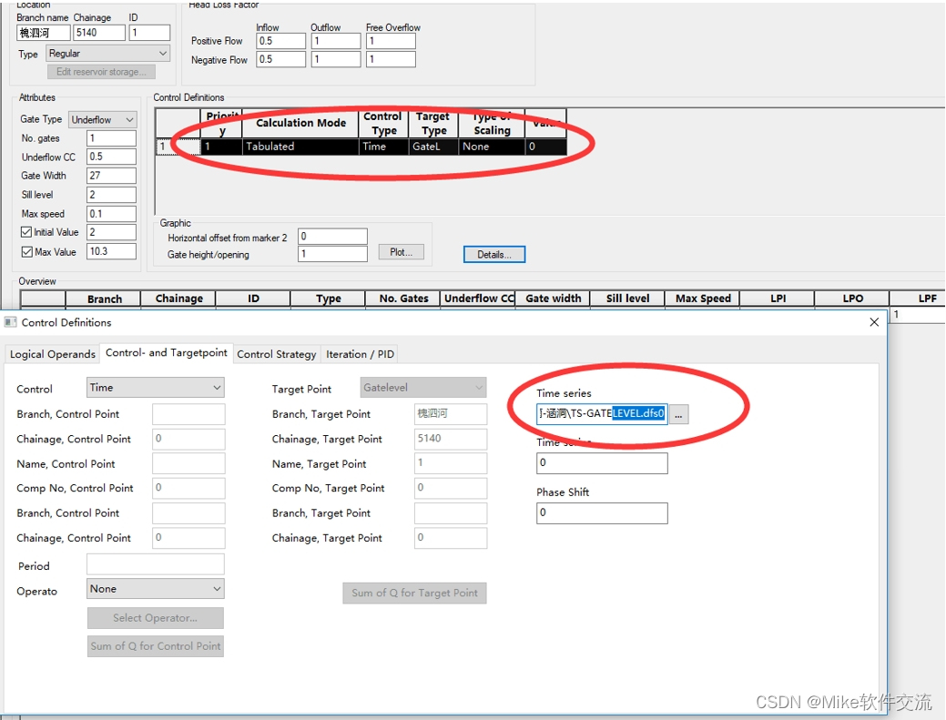Click the Time series file path field
Screen dimensions: 946x720
[x=602, y=413]
